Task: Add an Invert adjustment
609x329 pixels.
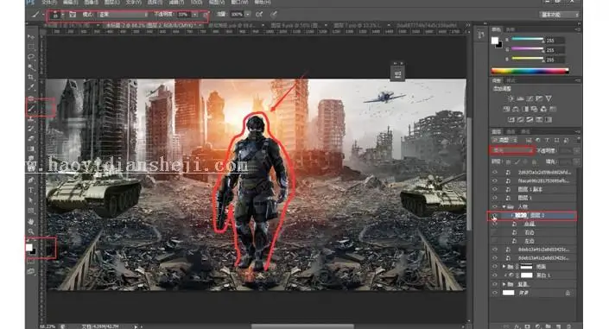Action: click(x=511, y=120)
